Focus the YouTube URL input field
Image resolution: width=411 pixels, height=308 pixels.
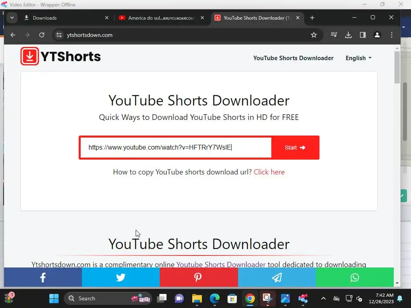[x=176, y=148]
